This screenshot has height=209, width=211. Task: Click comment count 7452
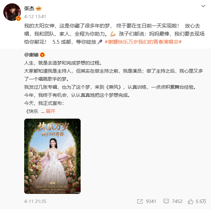177,201
